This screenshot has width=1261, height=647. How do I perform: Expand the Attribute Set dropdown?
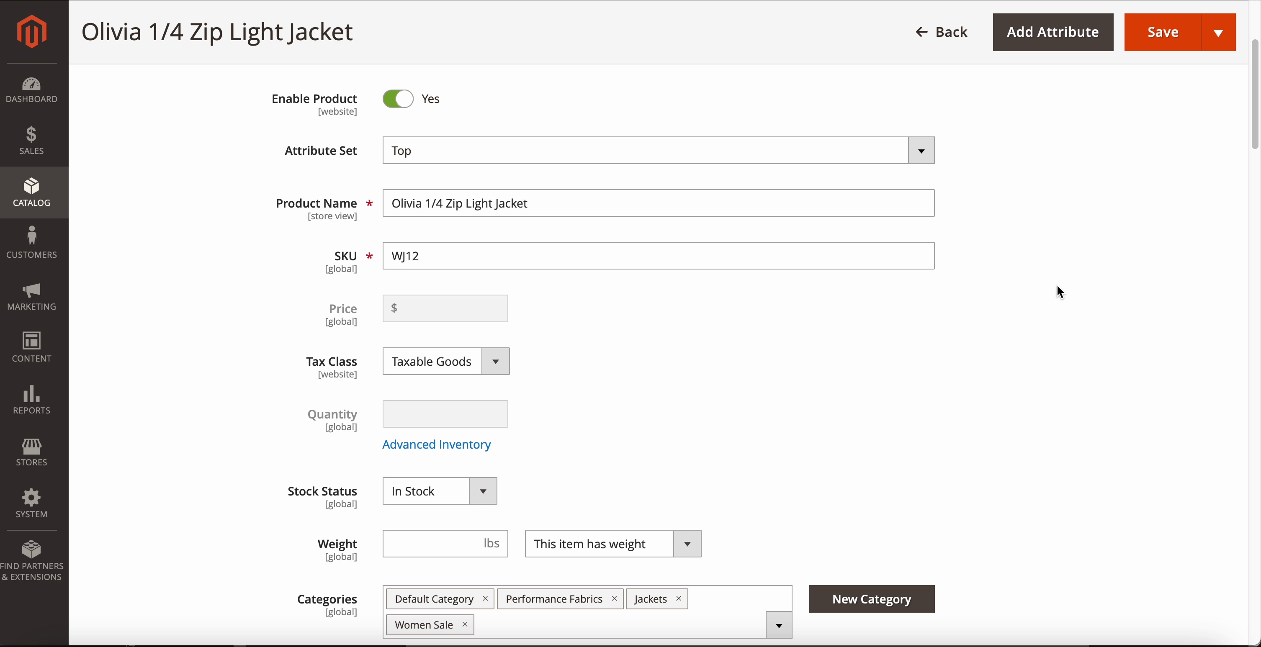[921, 151]
